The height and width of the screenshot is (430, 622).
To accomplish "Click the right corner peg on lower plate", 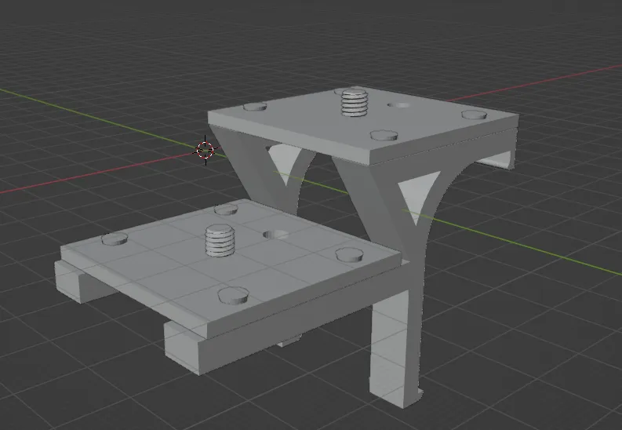I will 349,255.
